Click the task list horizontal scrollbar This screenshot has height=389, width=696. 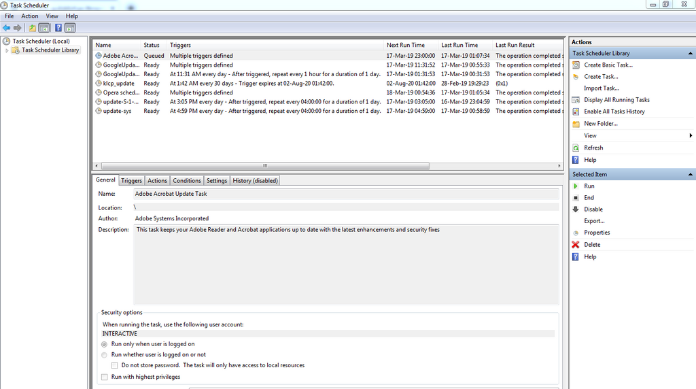[x=265, y=166]
